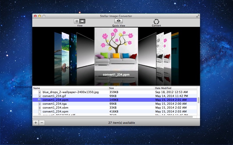The width and height of the screenshot is (233, 145).
Task: Enter full screen with top-right arrows icon
Action: 198,16
